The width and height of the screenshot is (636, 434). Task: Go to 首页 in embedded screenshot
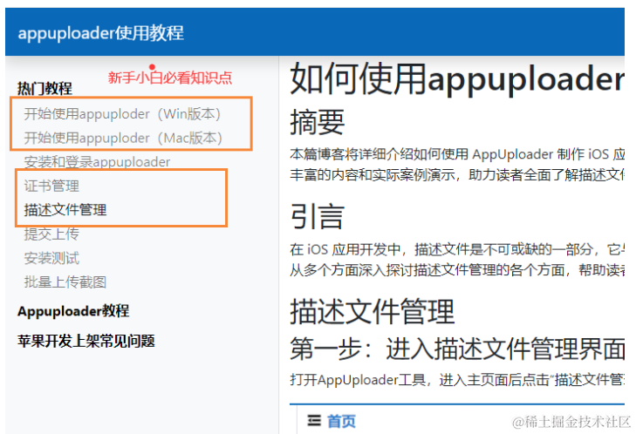341,421
